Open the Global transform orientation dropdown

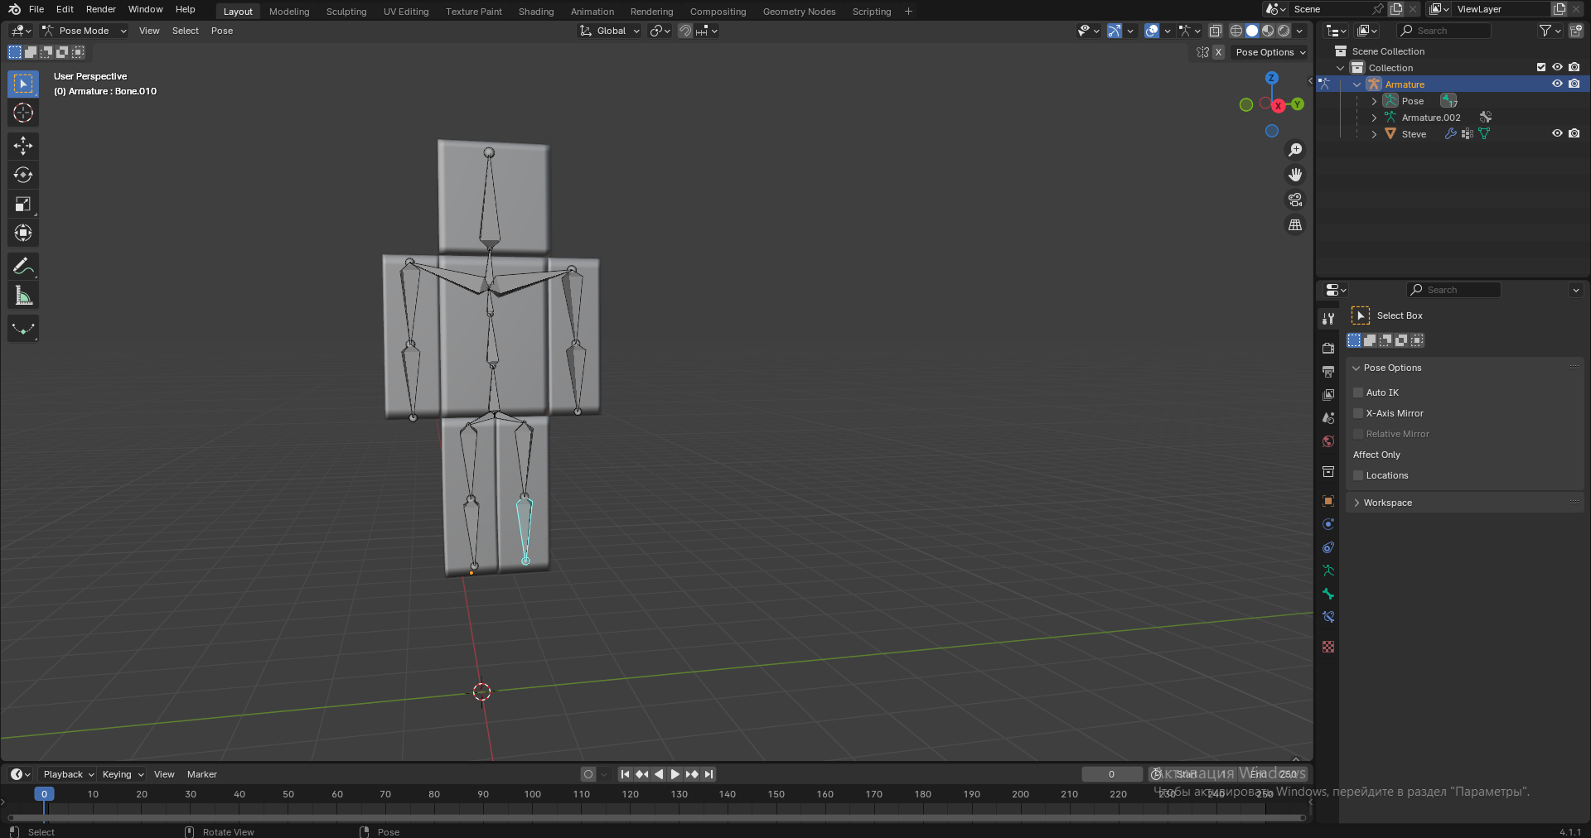click(x=610, y=31)
